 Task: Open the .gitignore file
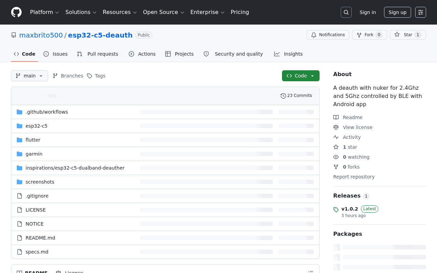click(x=37, y=196)
